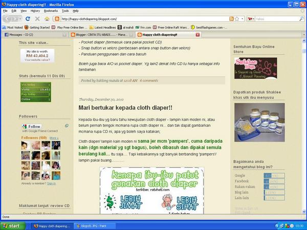Open Most Visited bookmarks folder
The width and height of the screenshot is (307, 230).
click(x=12, y=28)
